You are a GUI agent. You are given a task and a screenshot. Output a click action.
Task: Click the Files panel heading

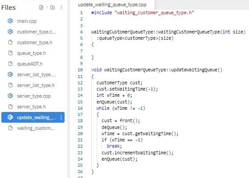[8, 8]
